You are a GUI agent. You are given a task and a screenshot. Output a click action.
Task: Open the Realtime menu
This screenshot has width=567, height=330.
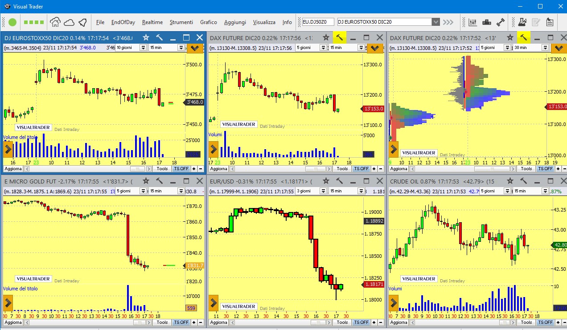(152, 22)
